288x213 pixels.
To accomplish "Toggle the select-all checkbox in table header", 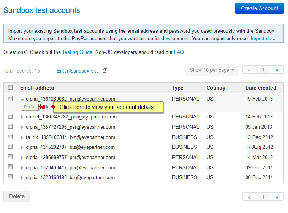I will 10,87.
